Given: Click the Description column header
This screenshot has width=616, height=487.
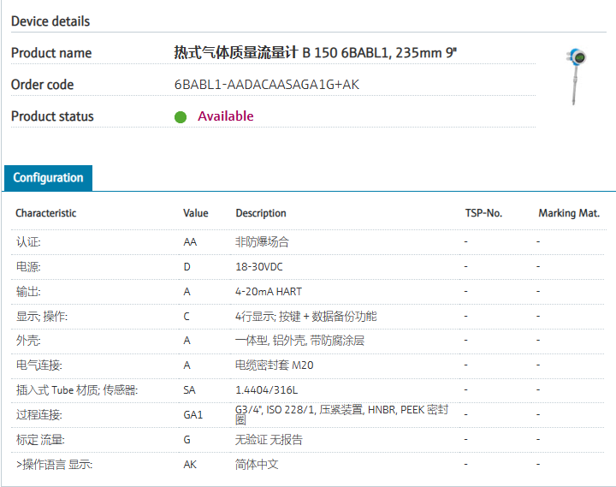Looking at the screenshot, I should (x=260, y=213).
